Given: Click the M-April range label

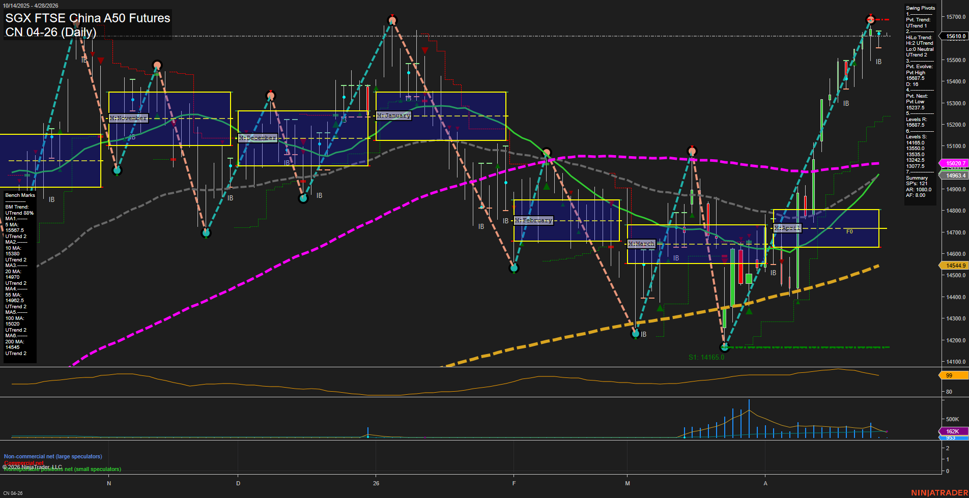Looking at the screenshot, I should (787, 228).
